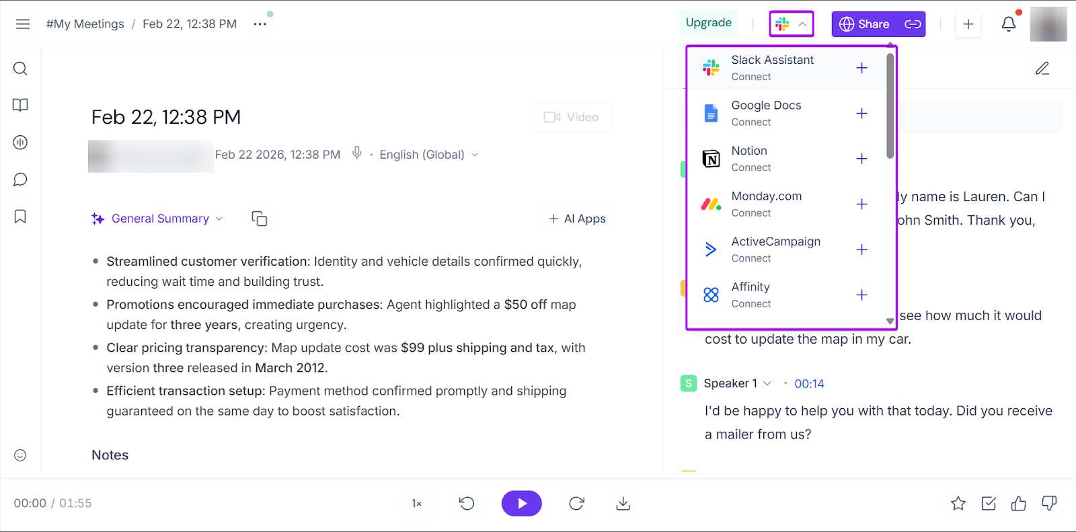Skip forward with the forward icon
The image size is (1076, 532).
tap(576, 503)
